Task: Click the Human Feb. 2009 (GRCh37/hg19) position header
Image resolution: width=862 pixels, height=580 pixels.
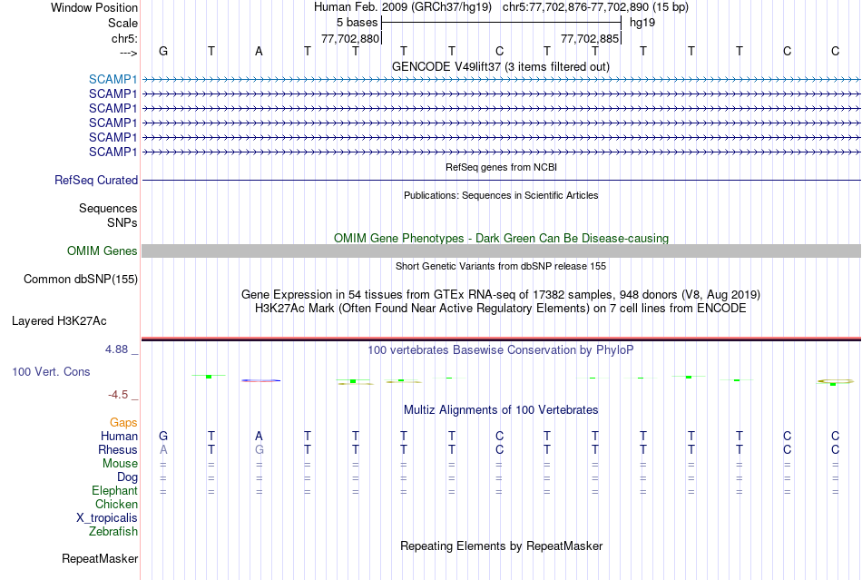Action: [402, 7]
